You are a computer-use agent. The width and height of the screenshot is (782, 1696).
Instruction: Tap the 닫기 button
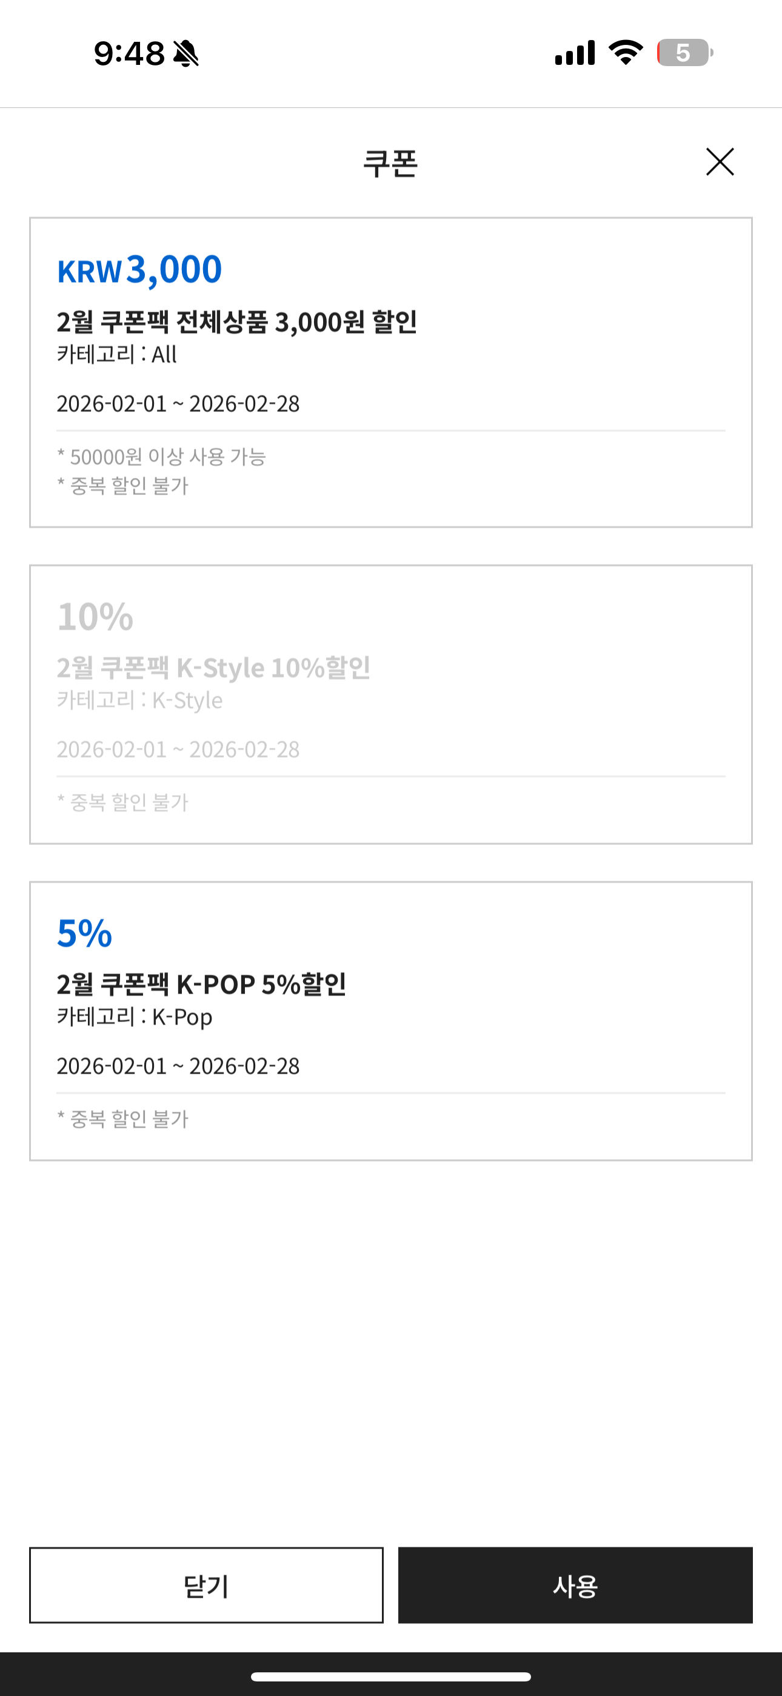206,1585
